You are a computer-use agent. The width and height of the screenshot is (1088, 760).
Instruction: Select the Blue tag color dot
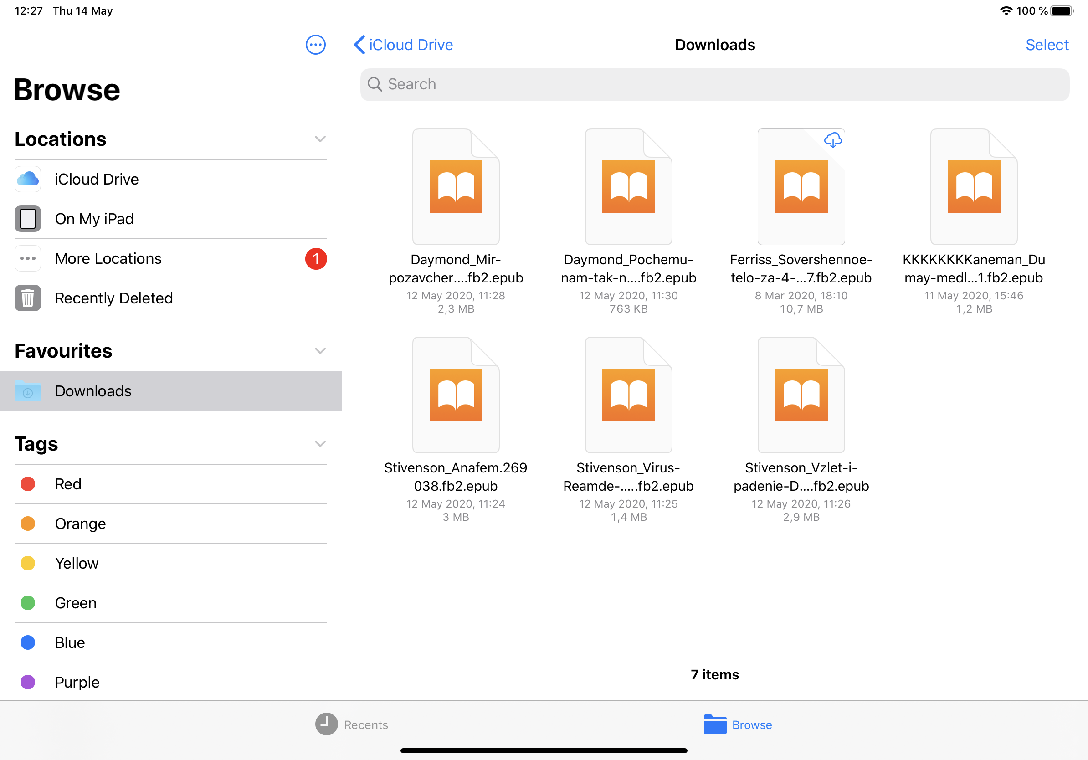[x=27, y=643]
